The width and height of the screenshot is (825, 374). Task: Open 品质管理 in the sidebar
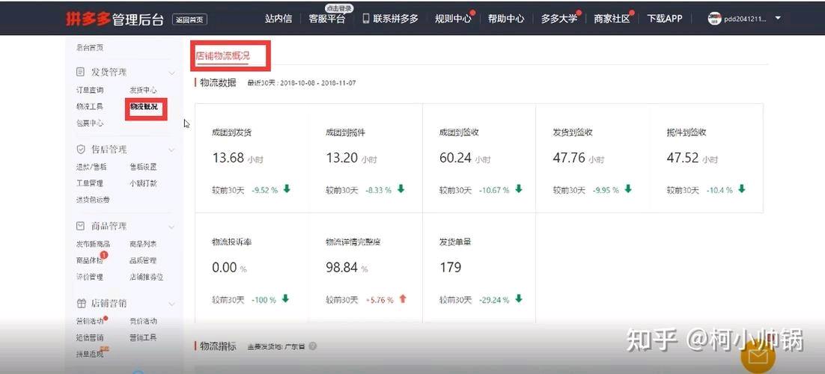143,260
